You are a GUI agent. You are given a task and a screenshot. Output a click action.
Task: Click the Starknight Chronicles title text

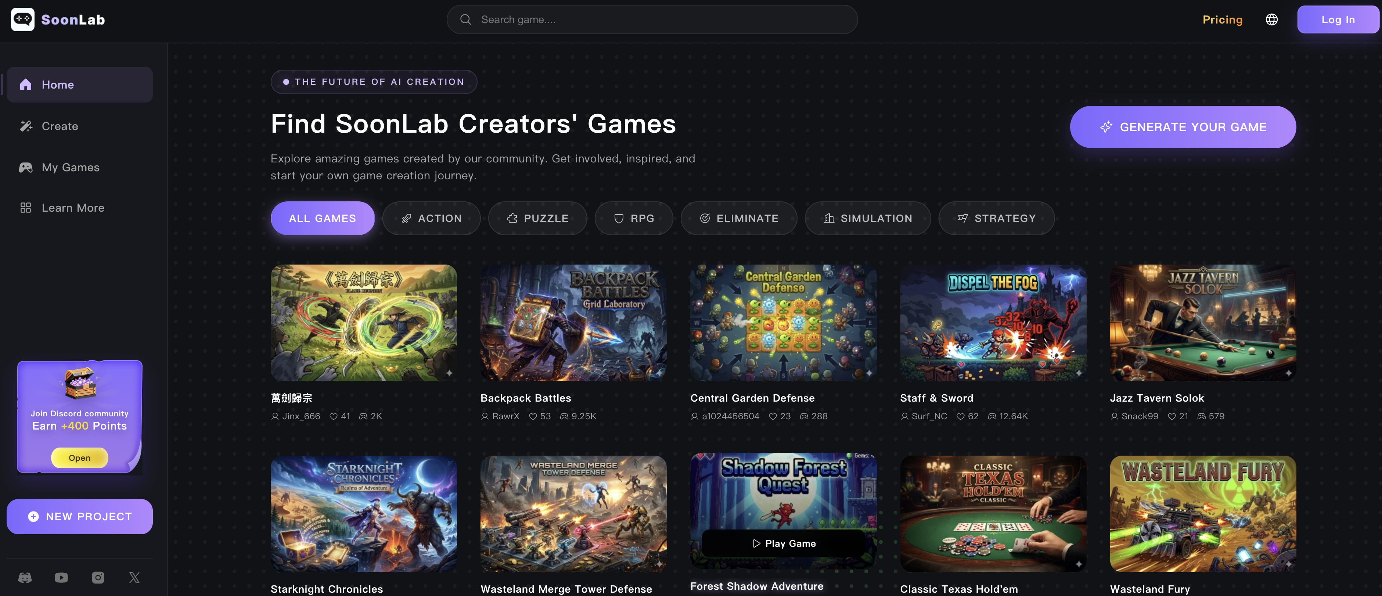pos(327,589)
